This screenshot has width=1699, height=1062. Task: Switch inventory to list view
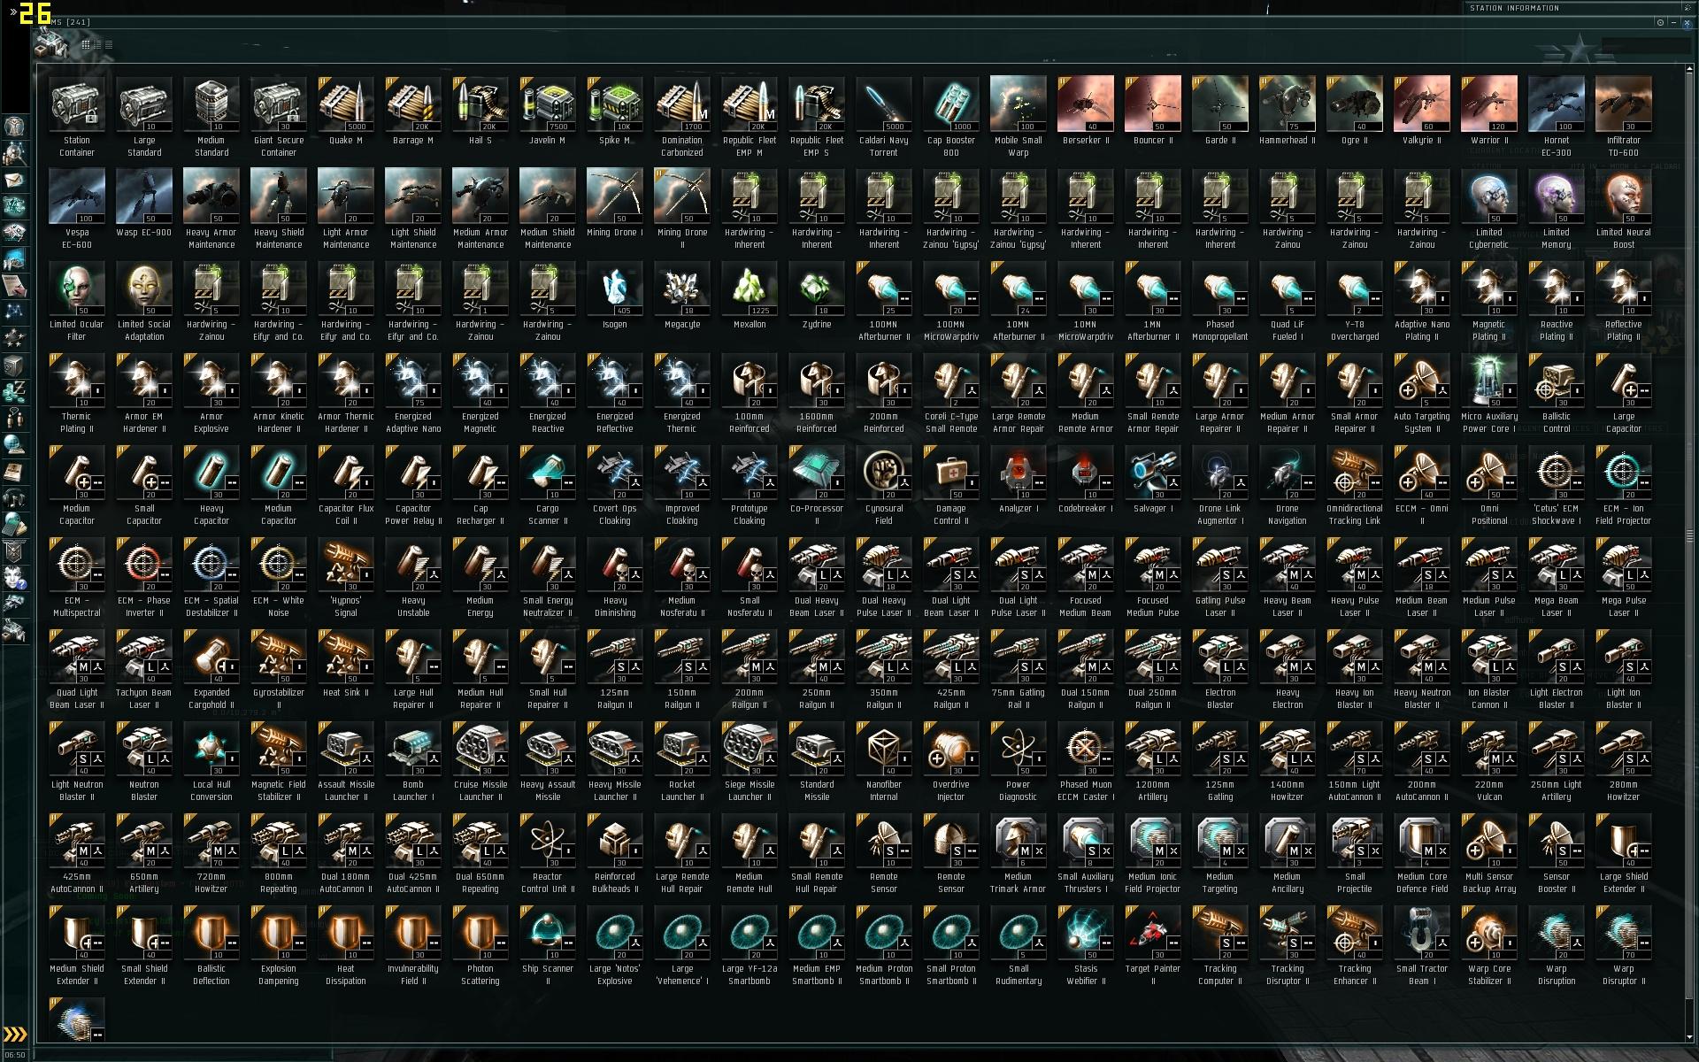click(108, 44)
